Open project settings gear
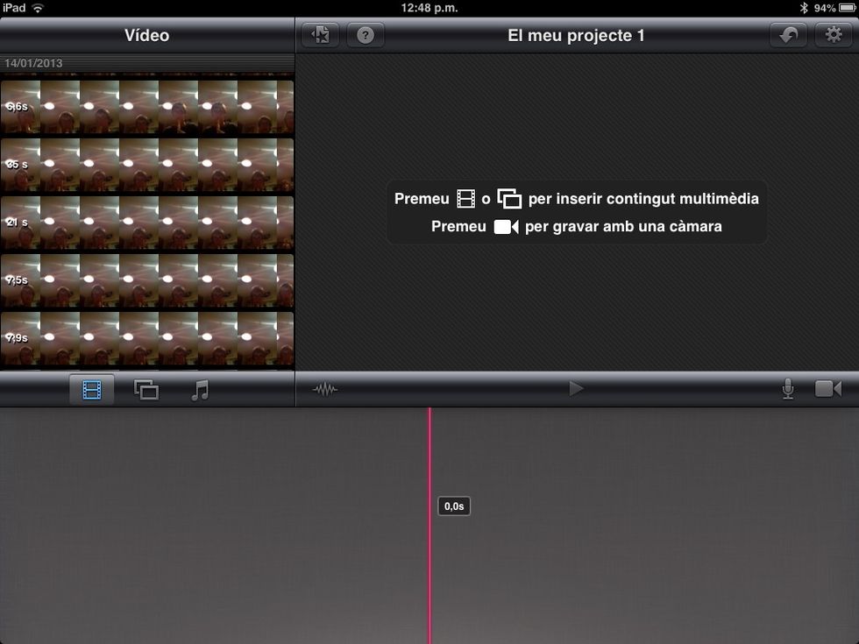The width and height of the screenshot is (859, 644). click(x=834, y=35)
